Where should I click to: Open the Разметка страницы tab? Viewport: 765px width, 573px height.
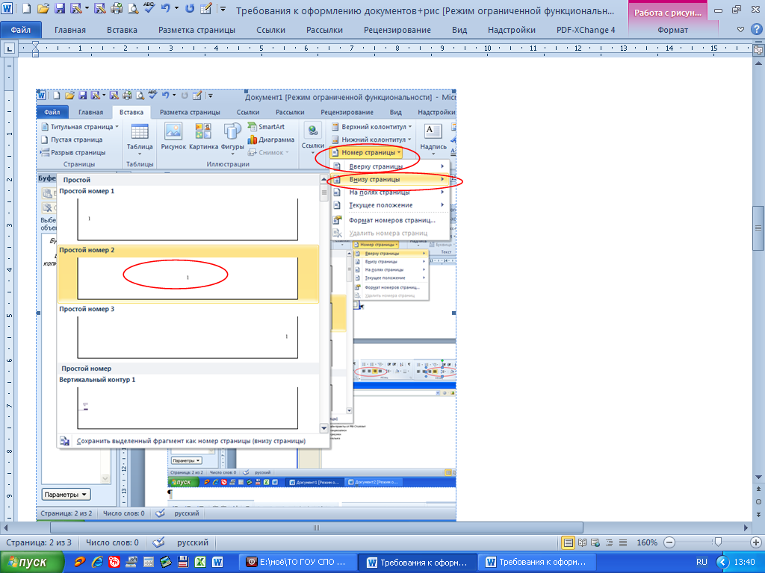196,30
